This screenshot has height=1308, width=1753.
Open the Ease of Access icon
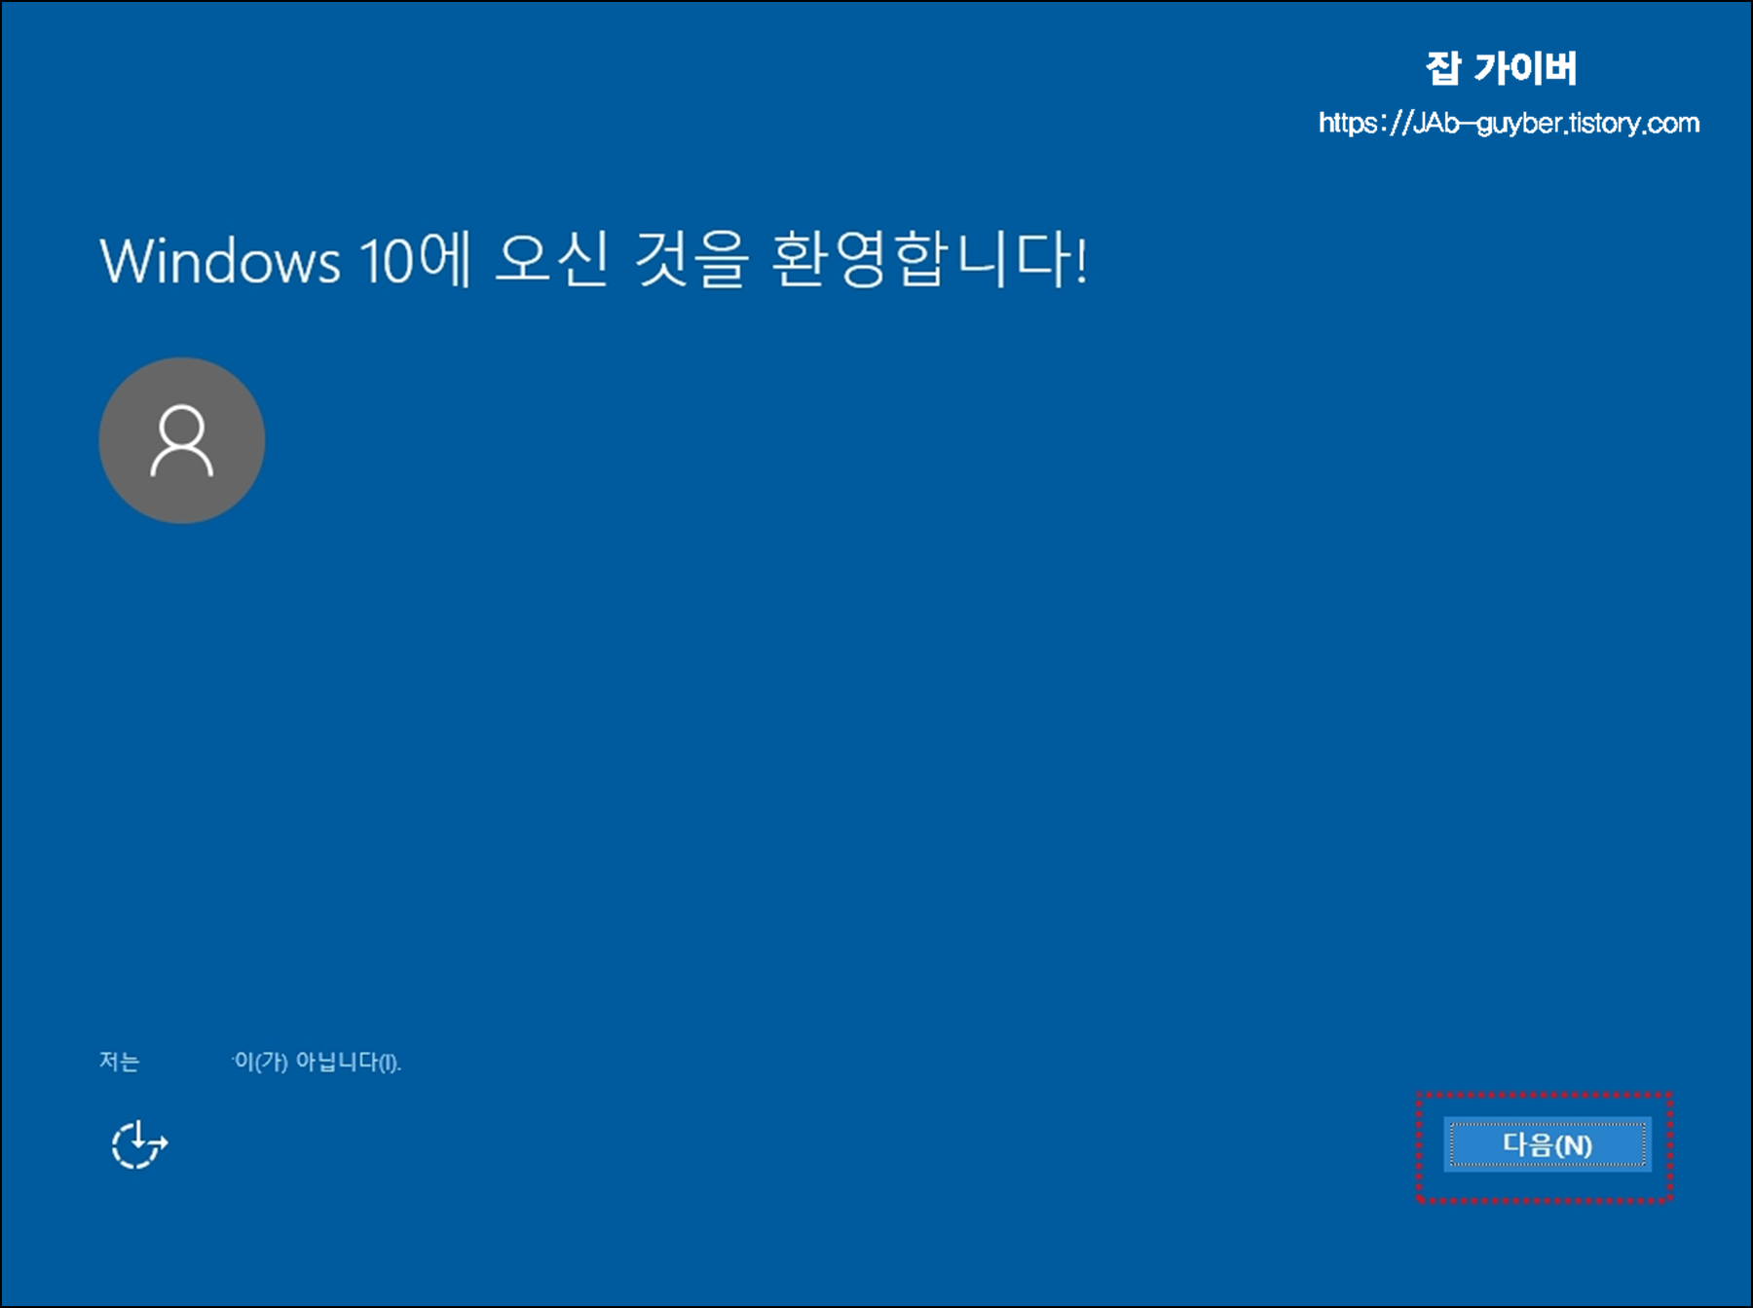click(x=139, y=1143)
